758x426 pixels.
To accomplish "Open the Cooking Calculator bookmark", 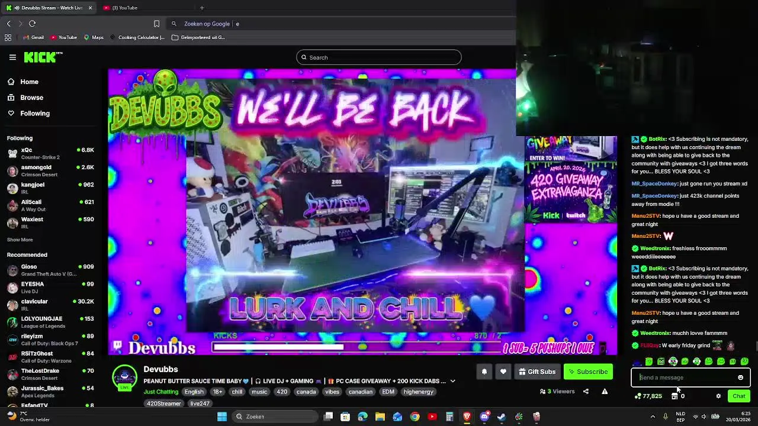I will tap(137, 37).
